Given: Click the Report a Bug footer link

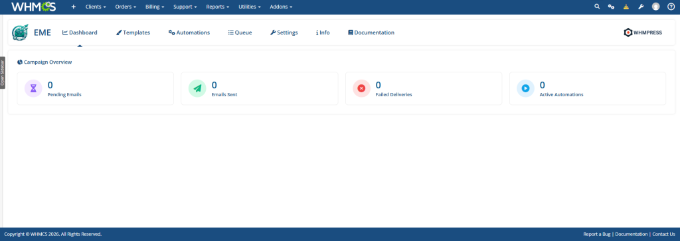Looking at the screenshot, I should point(597,234).
